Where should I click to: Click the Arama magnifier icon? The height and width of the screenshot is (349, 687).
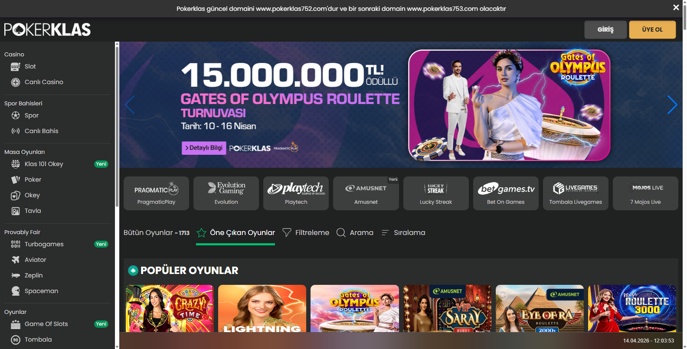click(341, 233)
